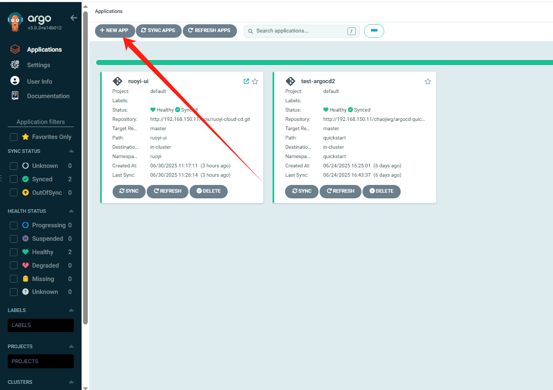Click the Healthy green heart filter icon
This screenshot has height=390, width=553.
(25, 252)
